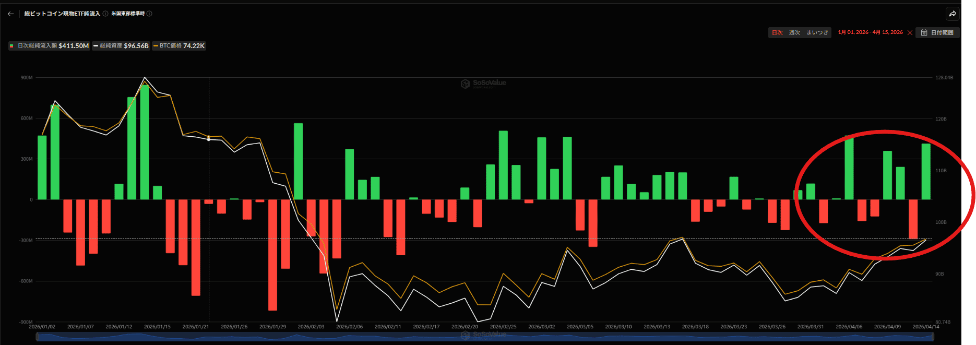Click the calendar icon in 日付範囲 button
976x345 pixels.
[x=924, y=33]
